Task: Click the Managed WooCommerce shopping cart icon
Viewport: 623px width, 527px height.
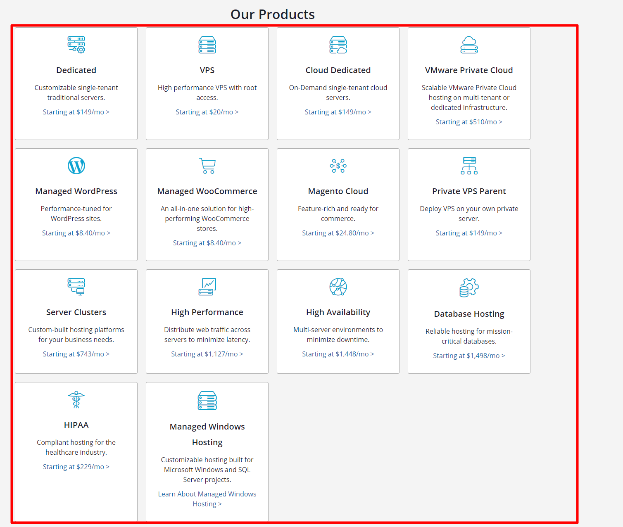Action: pyautogui.click(x=207, y=166)
